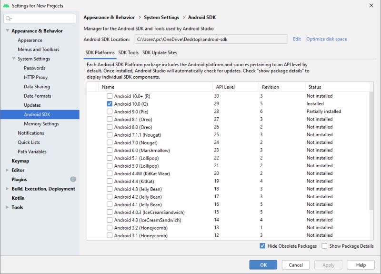The height and width of the screenshot is (274, 381).
Task: Click the OK button
Action: [263, 265]
